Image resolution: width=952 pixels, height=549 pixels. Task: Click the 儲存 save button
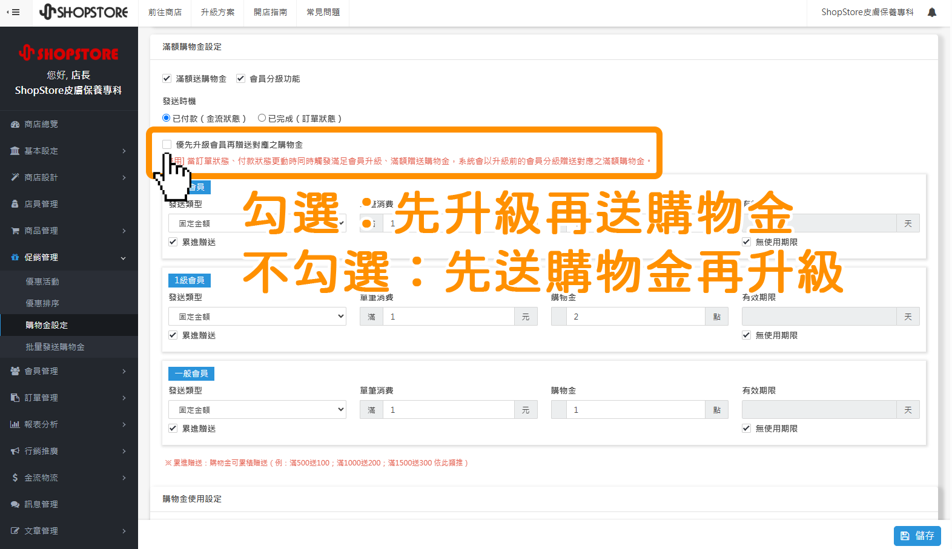(x=917, y=536)
